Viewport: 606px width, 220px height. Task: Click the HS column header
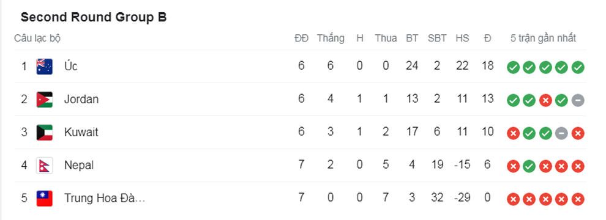tap(462, 38)
